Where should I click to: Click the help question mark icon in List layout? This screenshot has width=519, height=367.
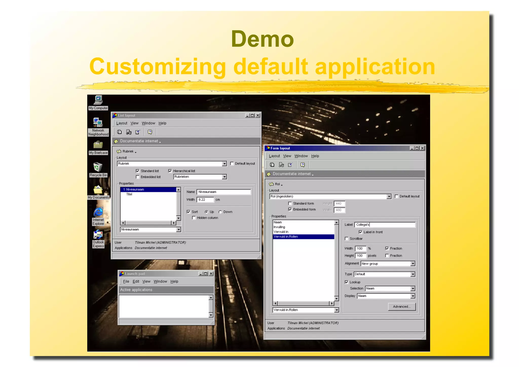[150, 132]
